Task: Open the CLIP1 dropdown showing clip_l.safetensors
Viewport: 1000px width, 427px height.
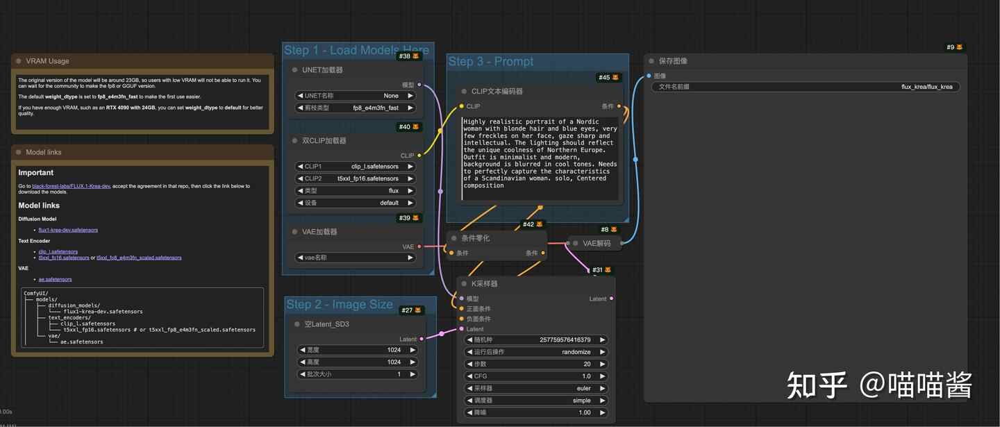Action: [356, 167]
